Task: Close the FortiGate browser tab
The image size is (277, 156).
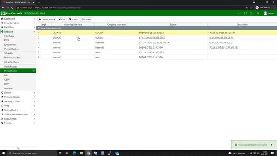Action: click(x=33, y=3)
